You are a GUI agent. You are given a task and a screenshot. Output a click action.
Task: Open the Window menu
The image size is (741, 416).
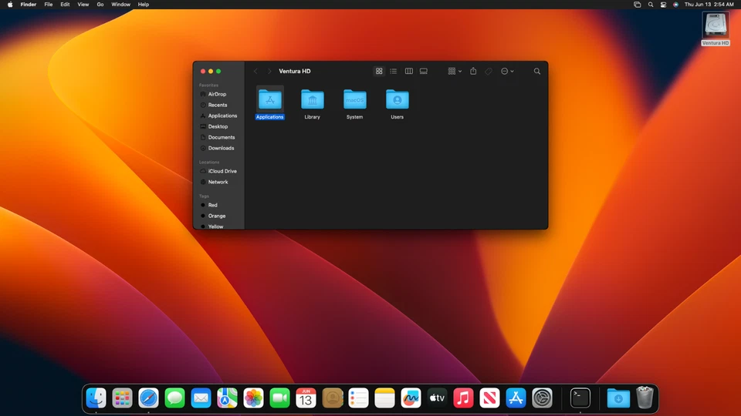pyautogui.click(x=120, y=5)
